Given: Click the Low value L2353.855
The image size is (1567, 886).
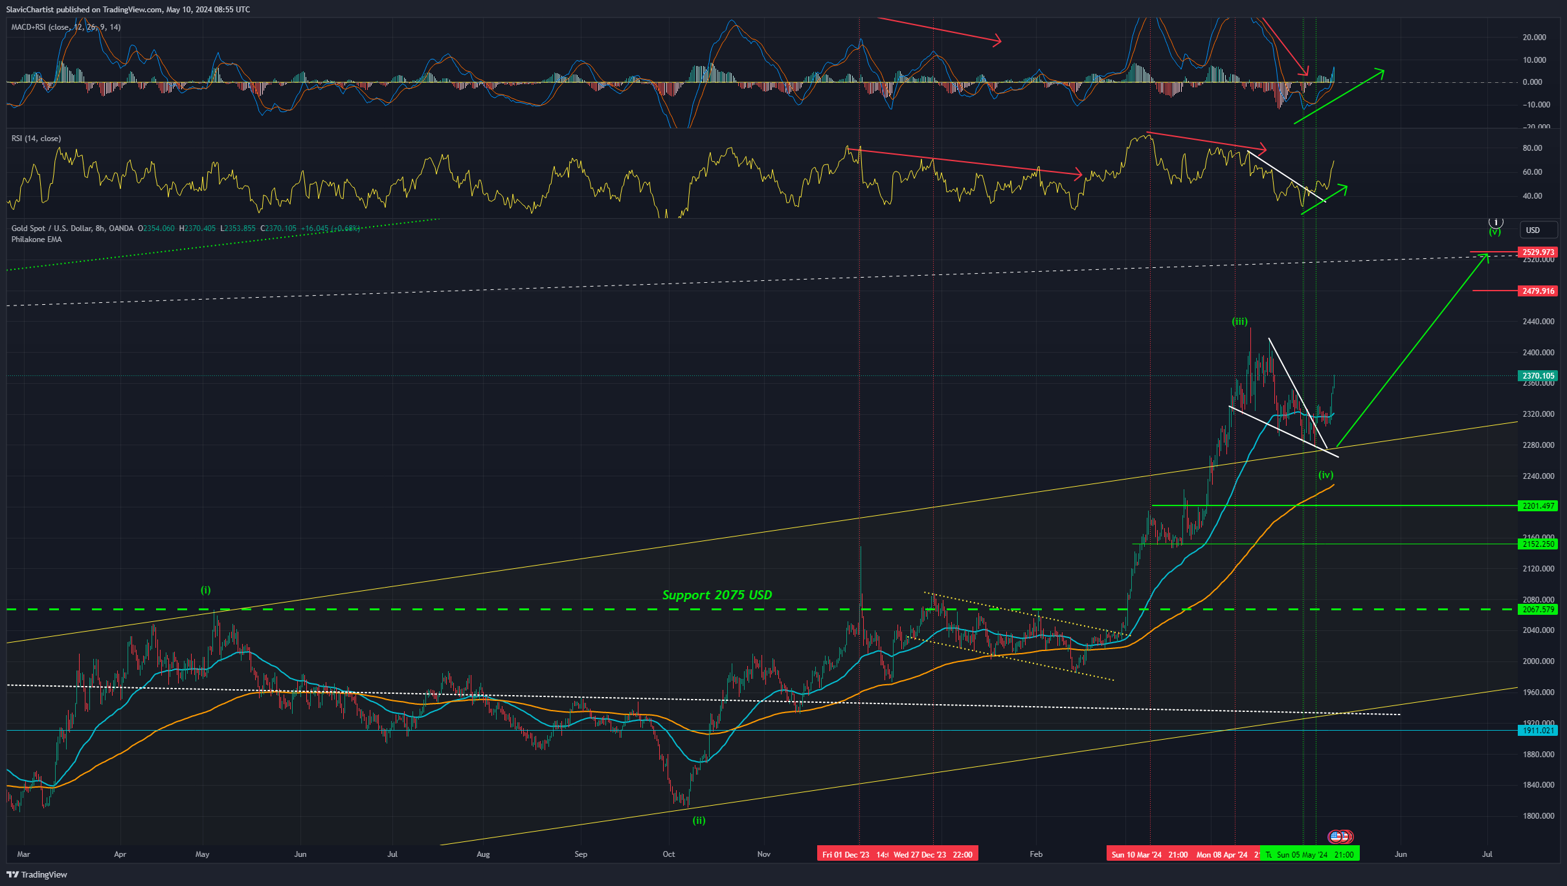Looking at the screenshot, I should tap(238, 228).
